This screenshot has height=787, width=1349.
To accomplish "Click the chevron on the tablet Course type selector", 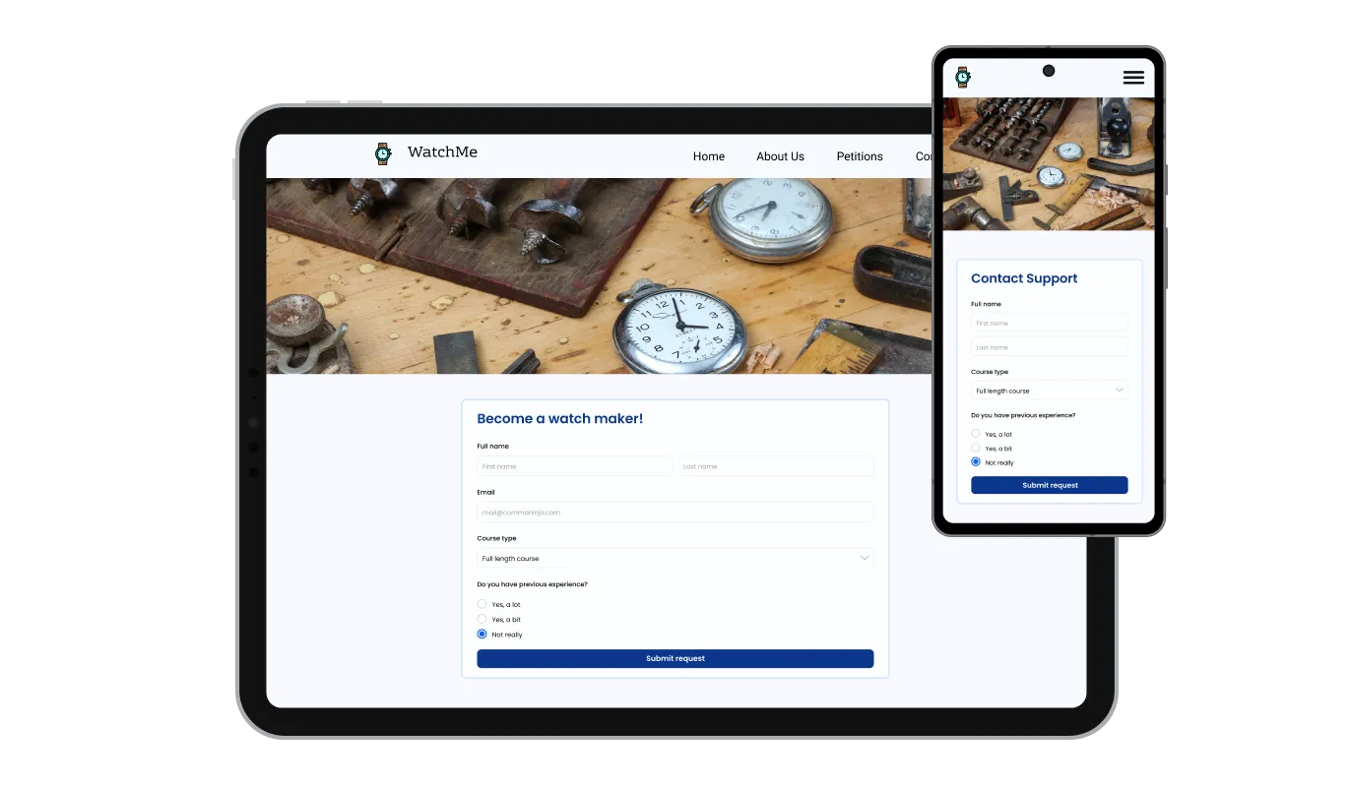I will pos(865,558).
